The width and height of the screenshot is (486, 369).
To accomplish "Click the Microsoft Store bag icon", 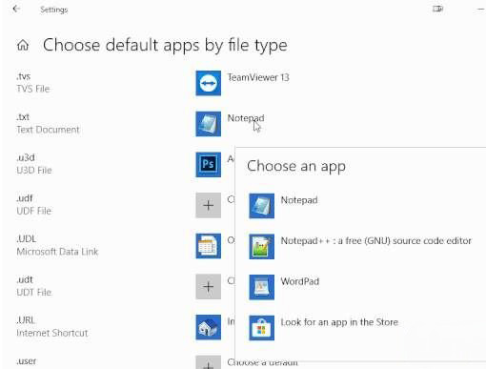I will [261, 328].
